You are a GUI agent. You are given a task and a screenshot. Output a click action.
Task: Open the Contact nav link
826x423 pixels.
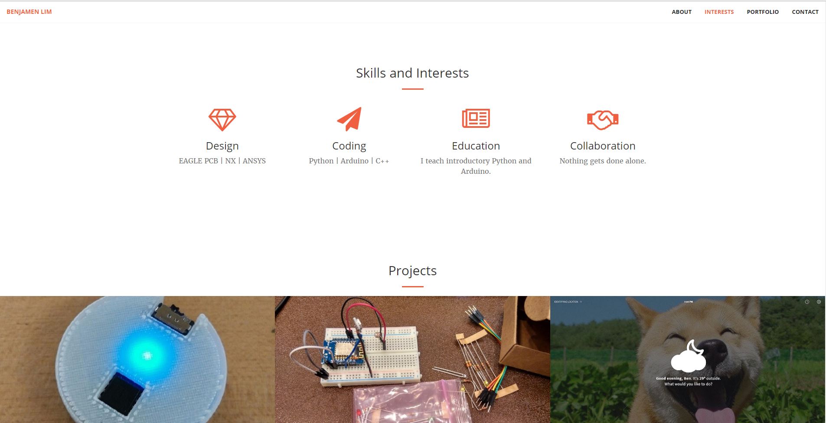point(805,12)
